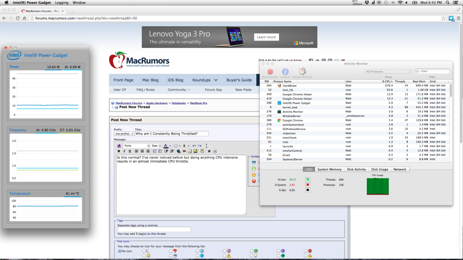Click the thread Title input field
Screen dimensions: 463x260
171,134
